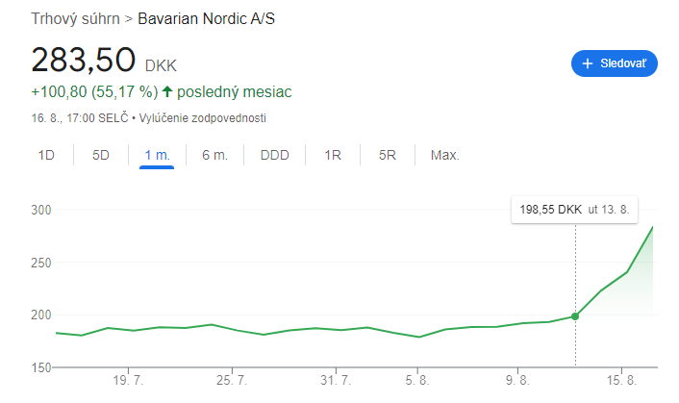Open the Trhový súhrn breadcrumb link
Screen dimensions: 679x403
pyautogui.click(x=75, y=18)
